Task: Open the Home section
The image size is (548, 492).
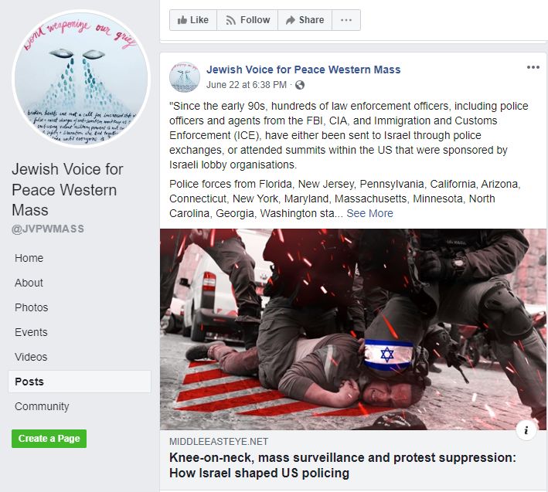Action: point(29,258)
